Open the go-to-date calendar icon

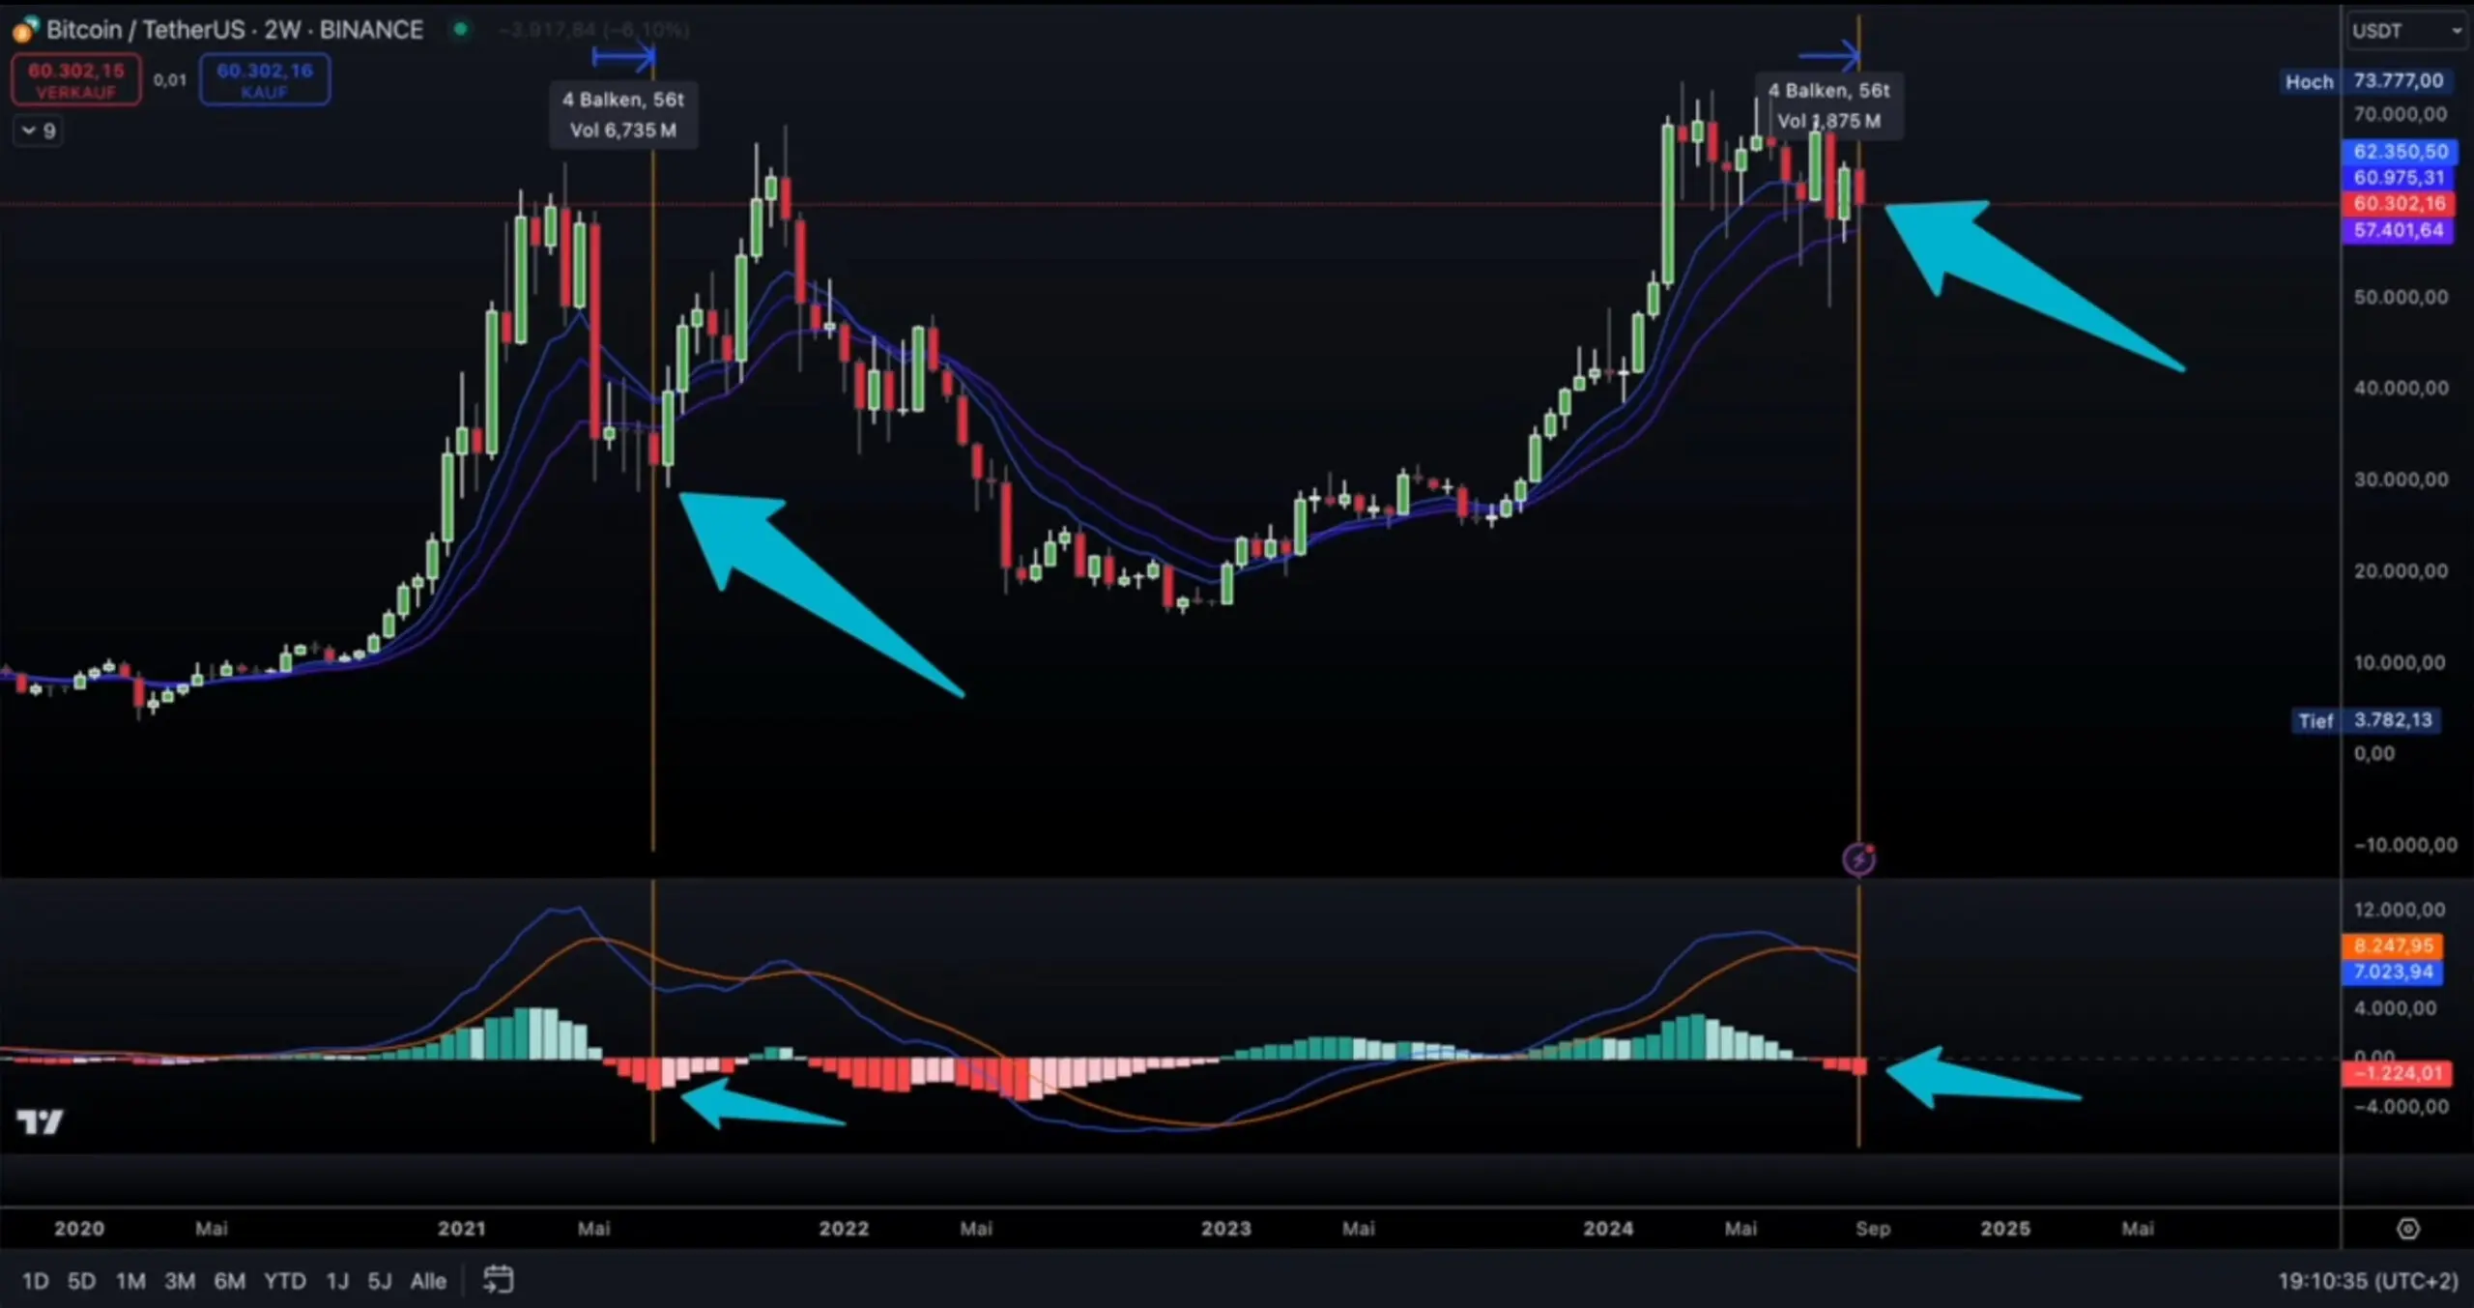498,1280
